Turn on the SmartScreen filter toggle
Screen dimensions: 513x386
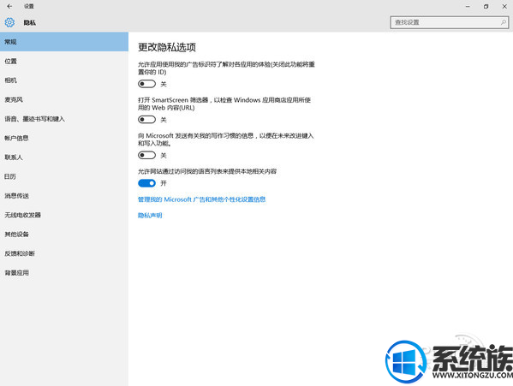[146, 120]
